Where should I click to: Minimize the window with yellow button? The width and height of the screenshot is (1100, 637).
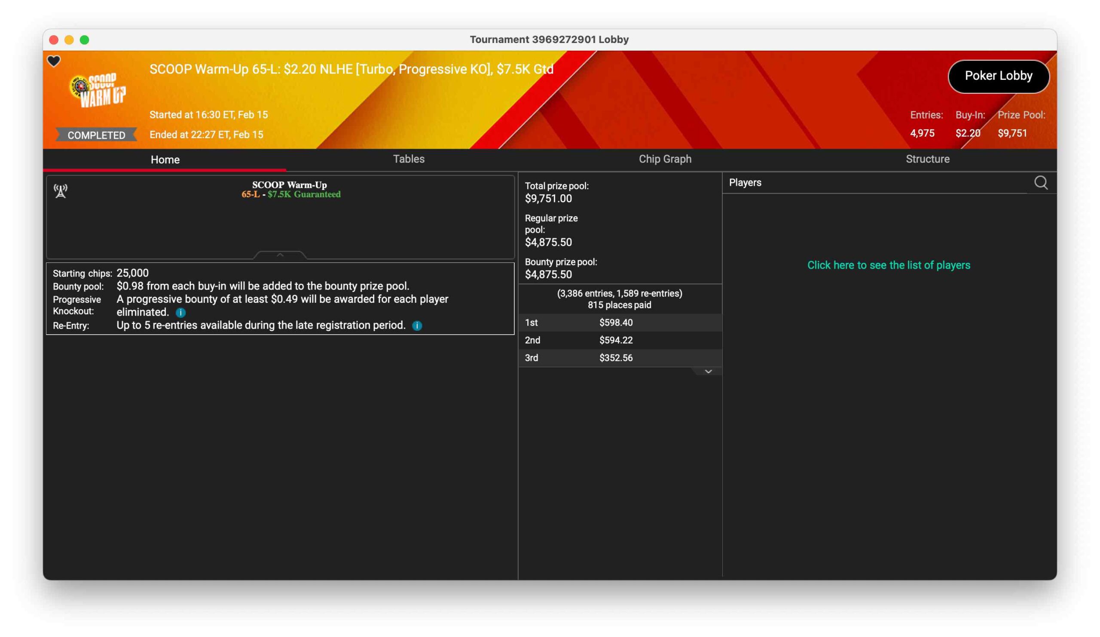(69, 40)
